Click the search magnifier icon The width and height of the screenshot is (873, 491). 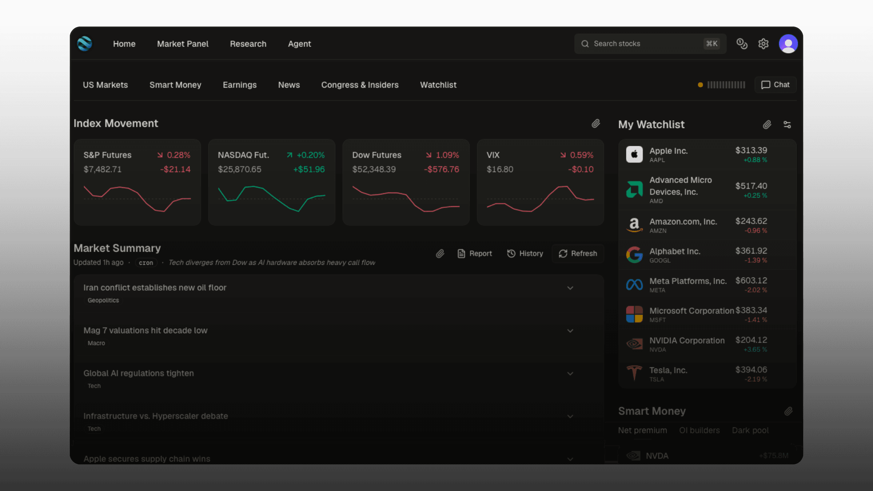coord(585,44)
